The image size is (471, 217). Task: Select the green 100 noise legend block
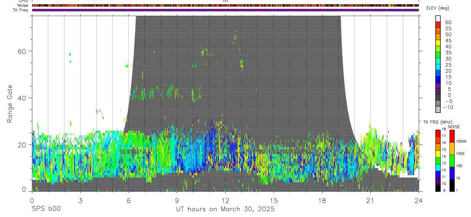452,161
